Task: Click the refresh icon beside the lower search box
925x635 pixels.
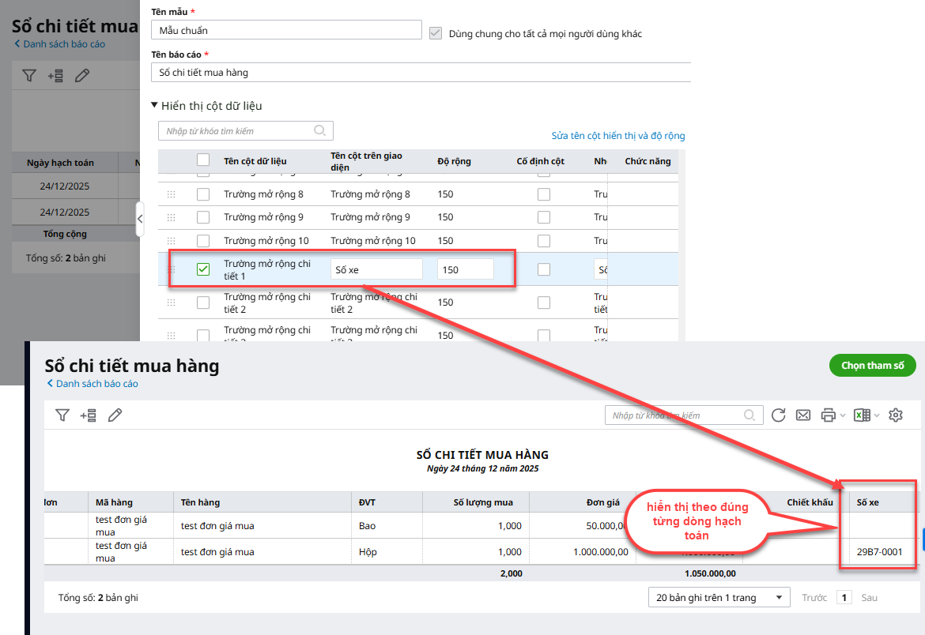Action: point(778,415)
